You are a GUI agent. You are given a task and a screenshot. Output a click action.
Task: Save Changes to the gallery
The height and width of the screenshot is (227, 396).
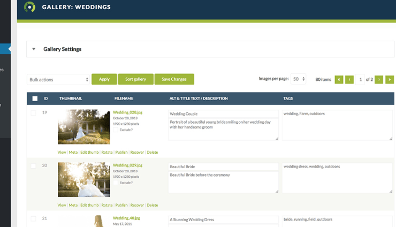(174, 79)
